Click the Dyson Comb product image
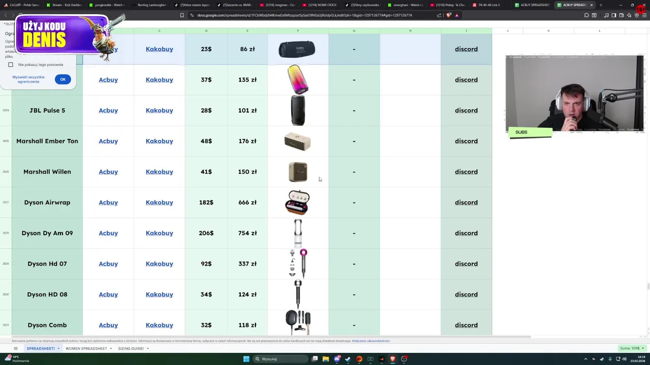 [x=298, y=322]
